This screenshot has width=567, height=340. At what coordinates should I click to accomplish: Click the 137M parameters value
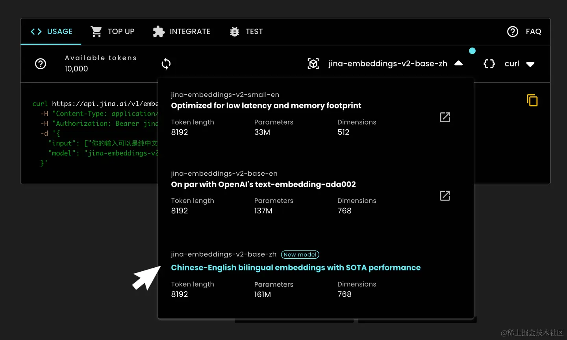pos(263,211)
